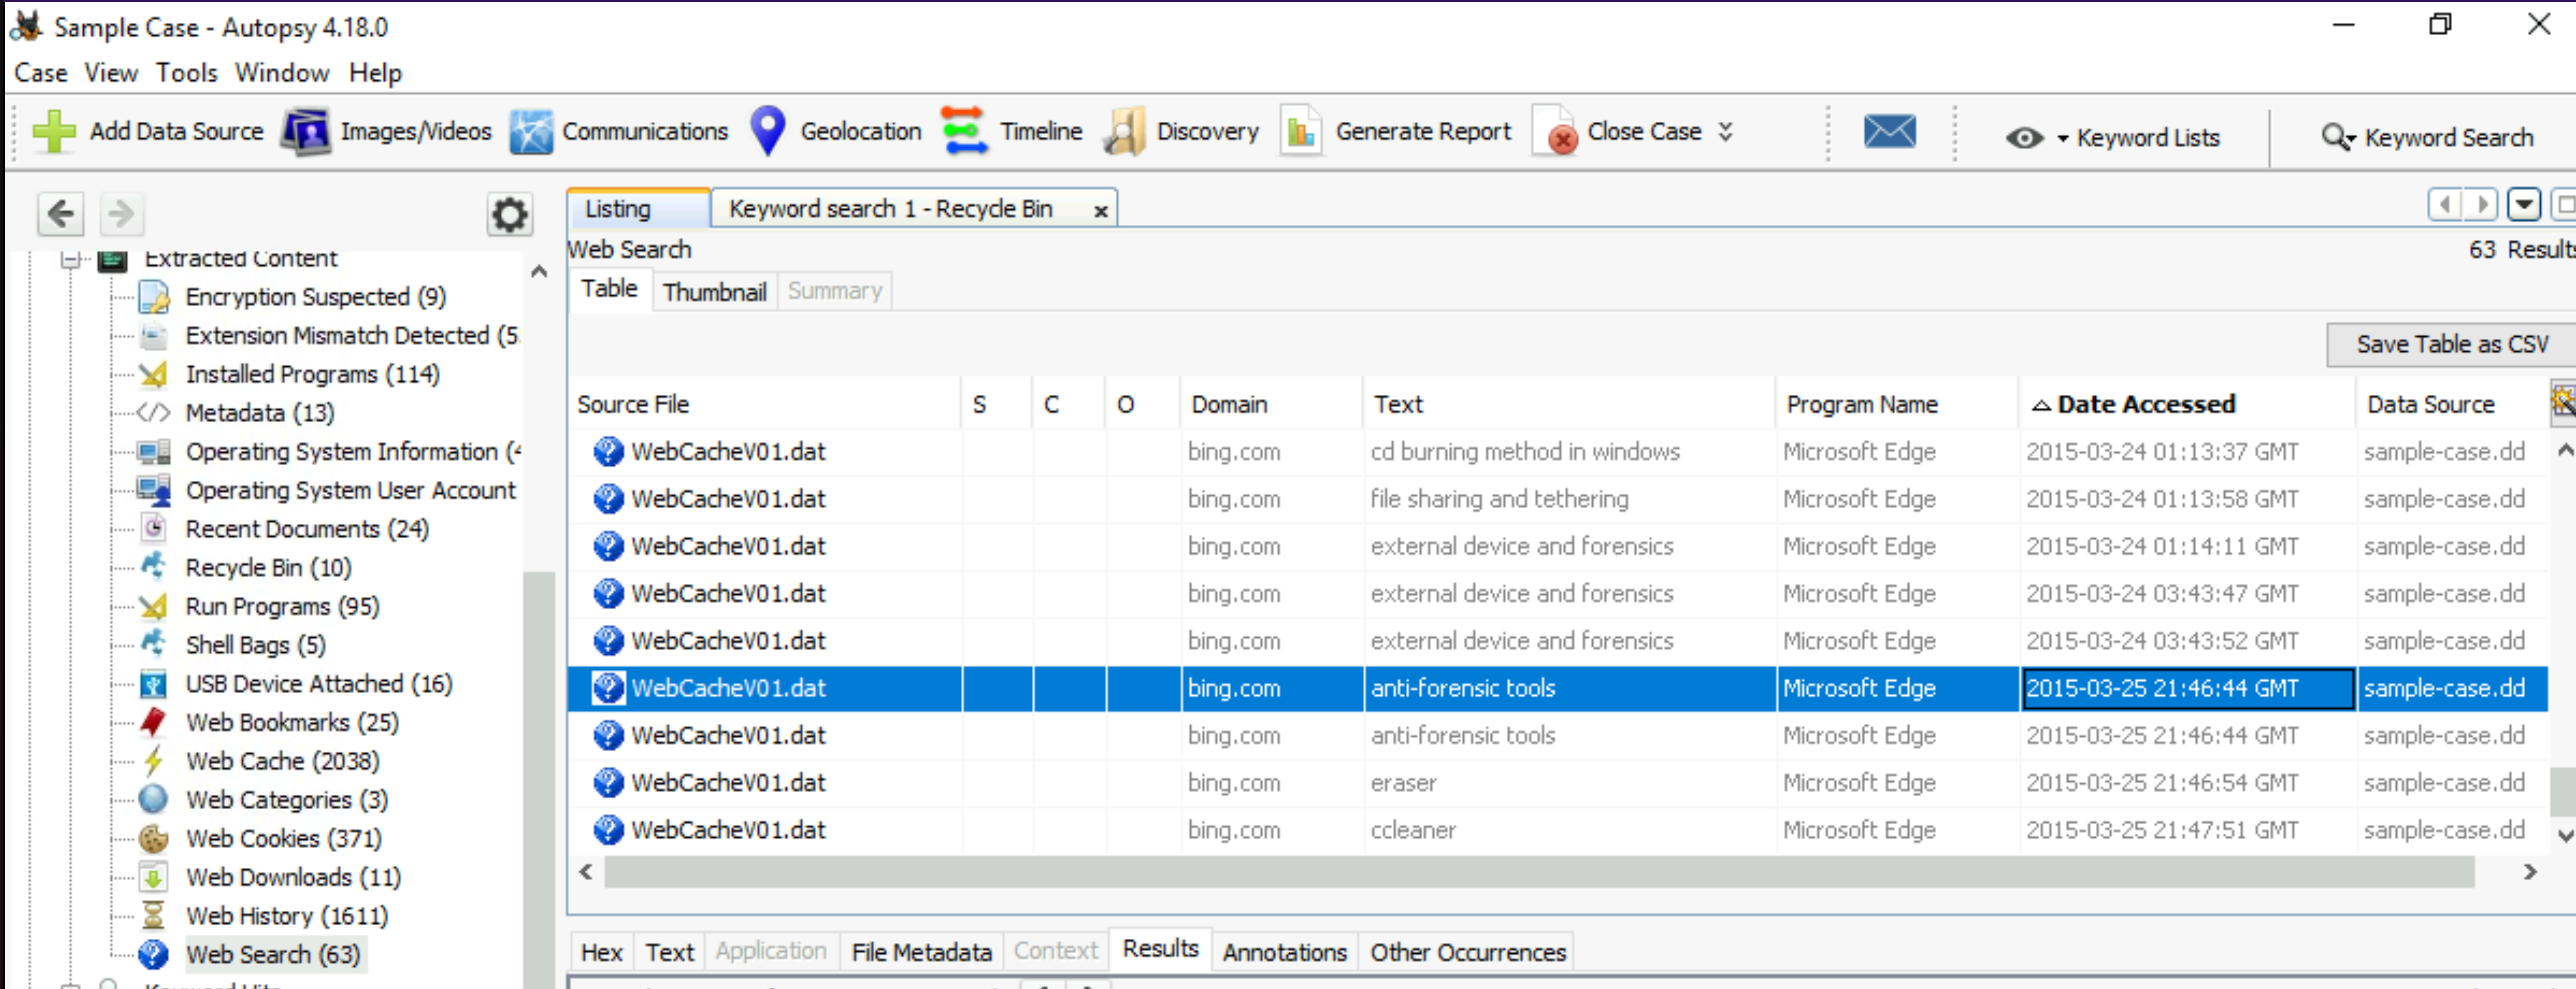Image resolution: width=2576 pixels, height=989 pixels.
Task: Sort by Source File column header
Action: [764, 404]
